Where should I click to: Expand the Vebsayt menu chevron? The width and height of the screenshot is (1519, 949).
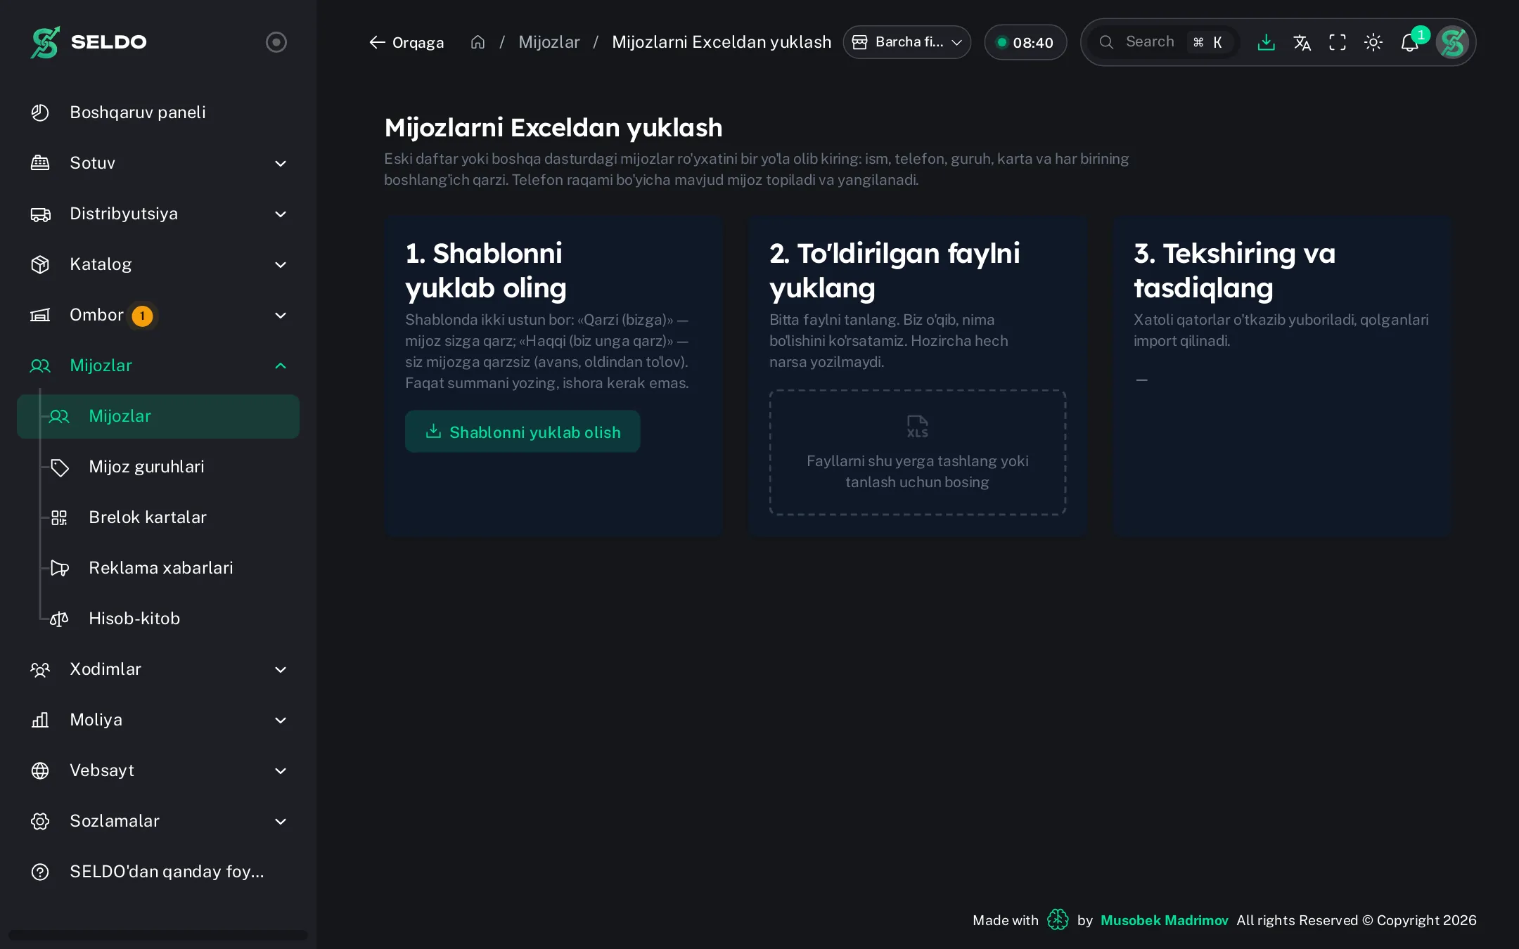pyautogui.click(x=281, y=770)
